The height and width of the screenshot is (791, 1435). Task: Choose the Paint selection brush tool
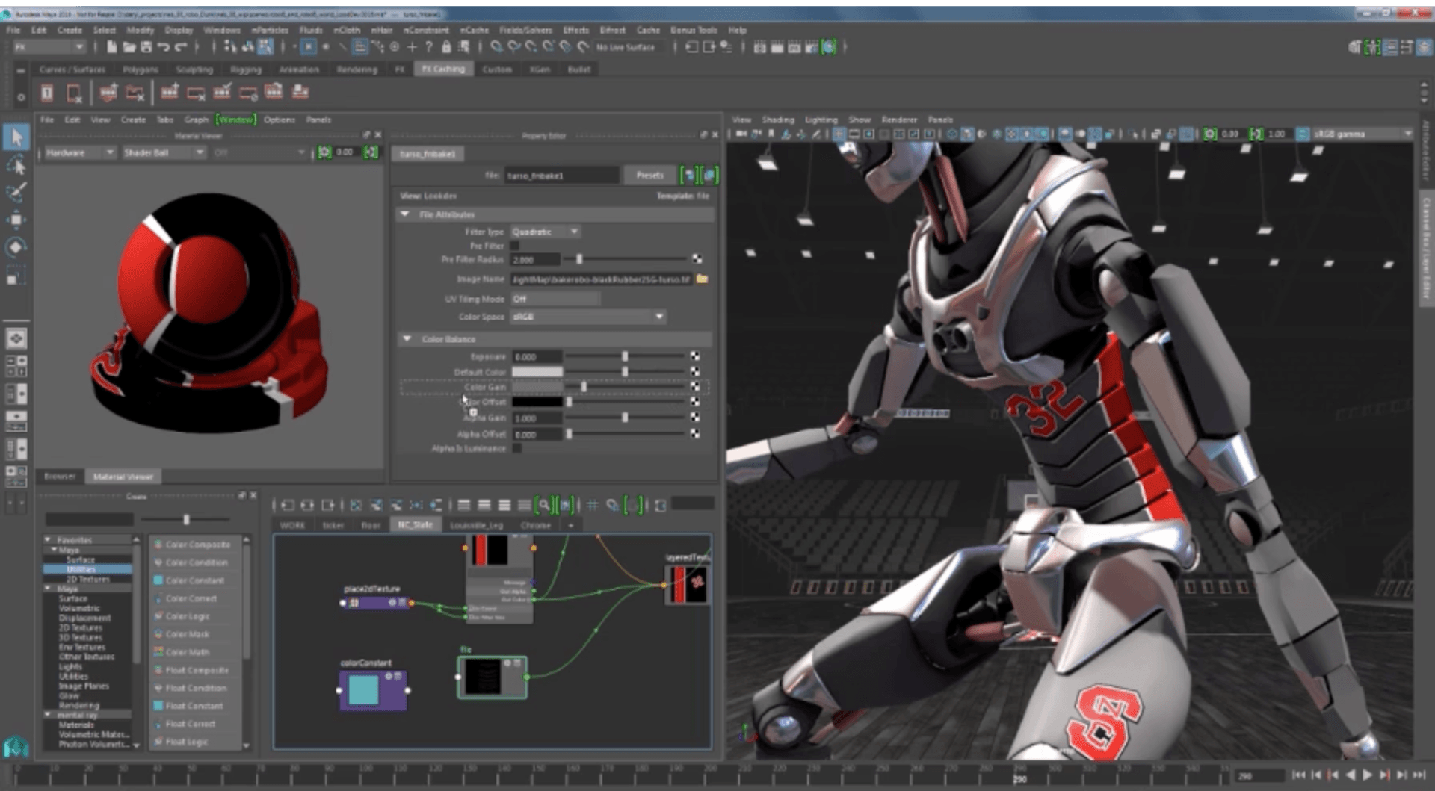click(16, 192)
